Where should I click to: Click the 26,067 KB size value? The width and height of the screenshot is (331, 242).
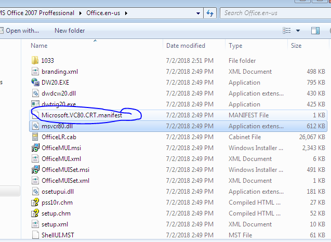(x=312, y=137)
